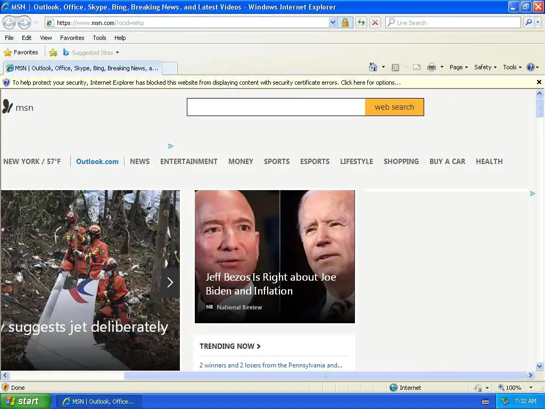The height and width of the screenshot is (409, 545).
Task: Open the recent pages dropdown beside Forward
Action: (36, 23)
